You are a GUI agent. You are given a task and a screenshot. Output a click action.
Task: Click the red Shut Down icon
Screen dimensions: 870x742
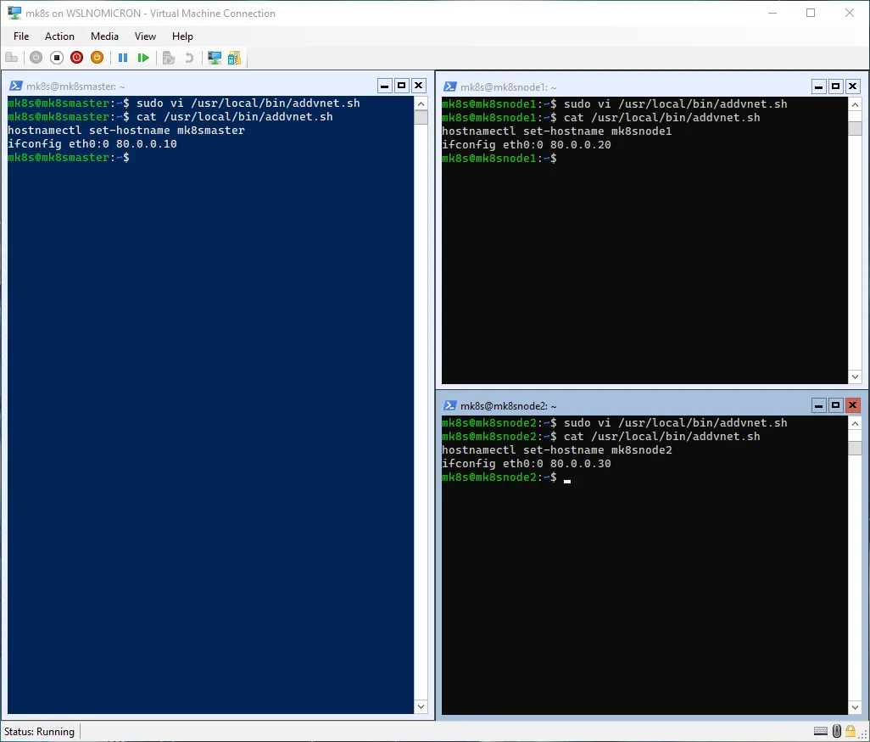point(77,58)
